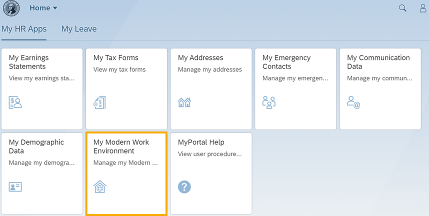Click the emergency contacts people icon

pyautogui.click(x=269, y=102)
